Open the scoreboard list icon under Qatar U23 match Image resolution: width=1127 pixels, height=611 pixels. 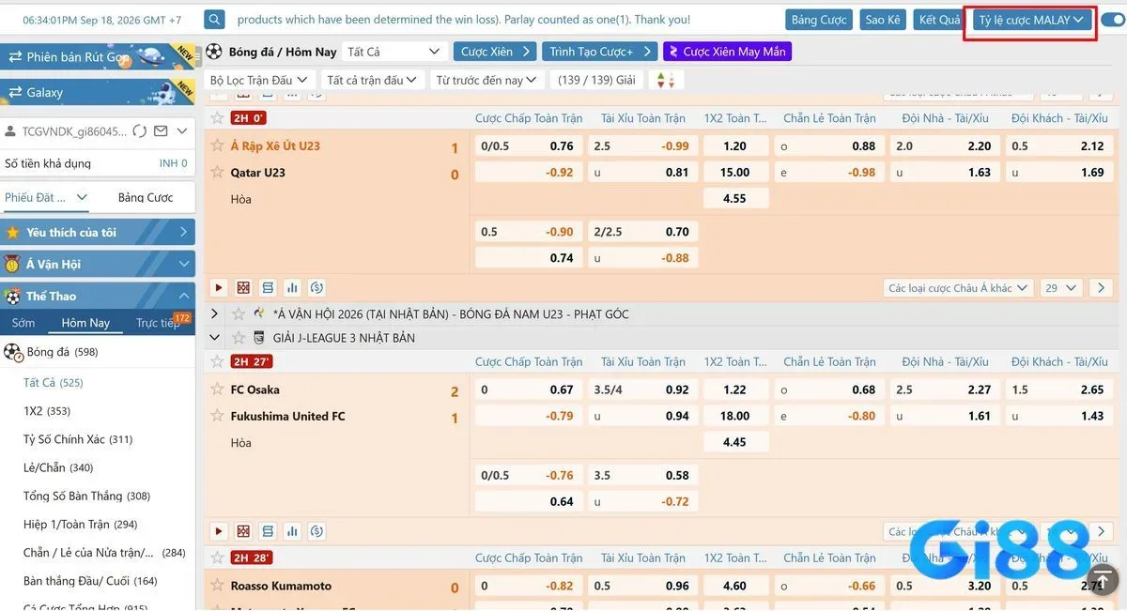click(268, 288)
